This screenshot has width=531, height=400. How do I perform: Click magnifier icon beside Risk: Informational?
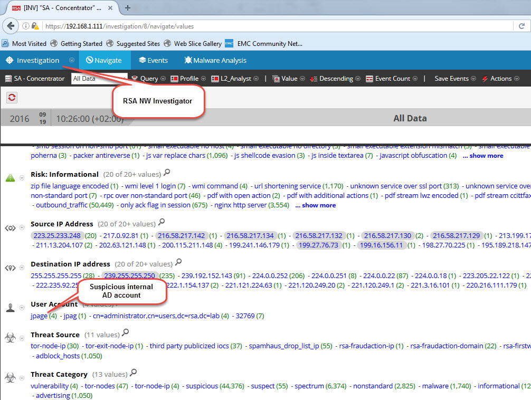(x=167, y=173)
